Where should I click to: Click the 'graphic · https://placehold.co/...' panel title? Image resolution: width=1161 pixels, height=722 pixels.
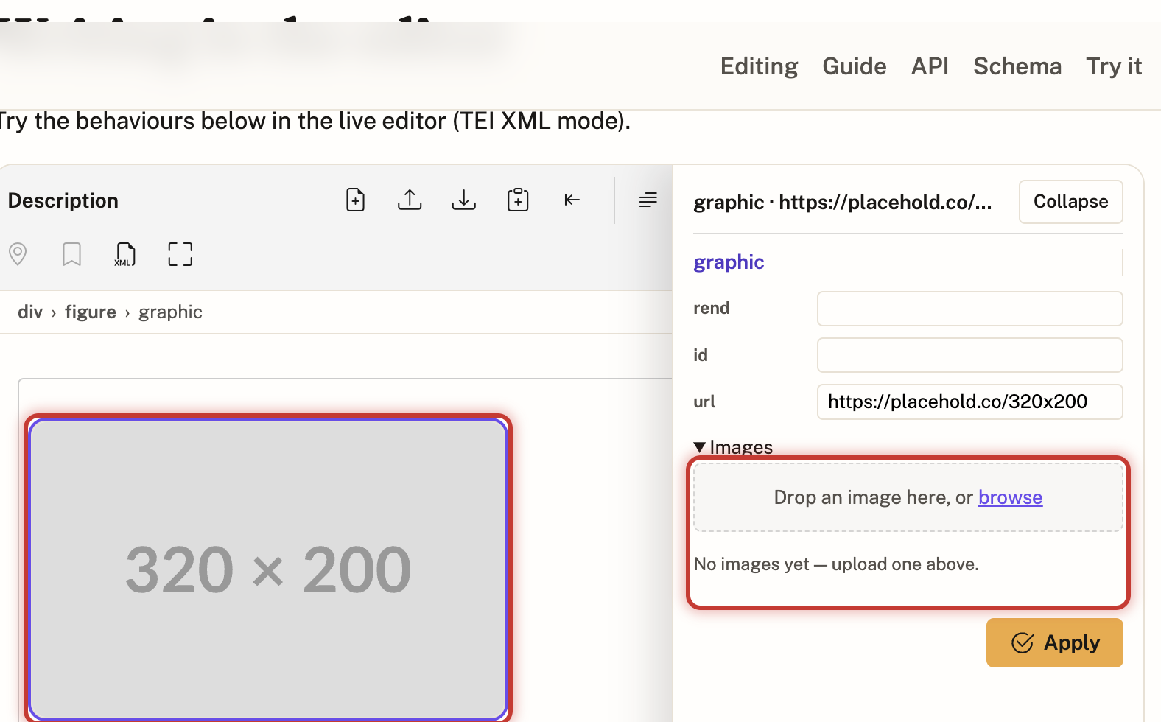(x=843, y=203)
